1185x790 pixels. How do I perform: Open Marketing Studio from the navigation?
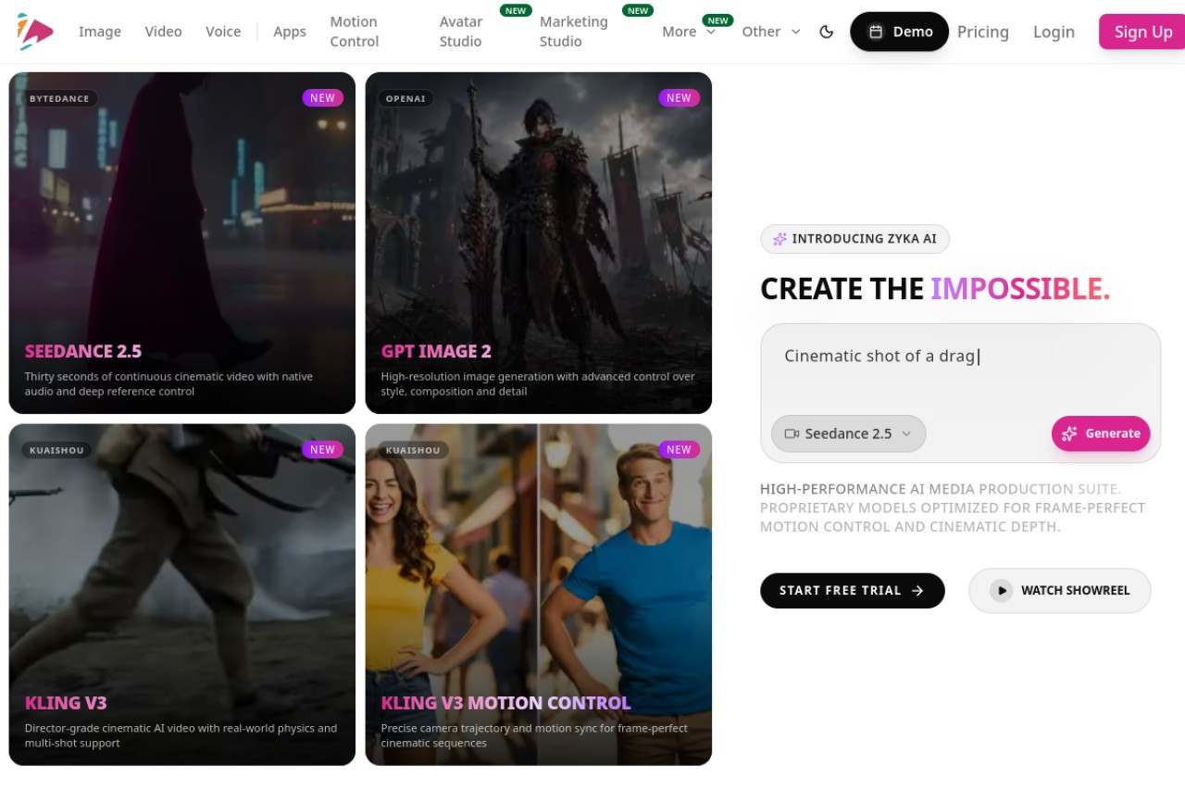click(x=574, y=31)
